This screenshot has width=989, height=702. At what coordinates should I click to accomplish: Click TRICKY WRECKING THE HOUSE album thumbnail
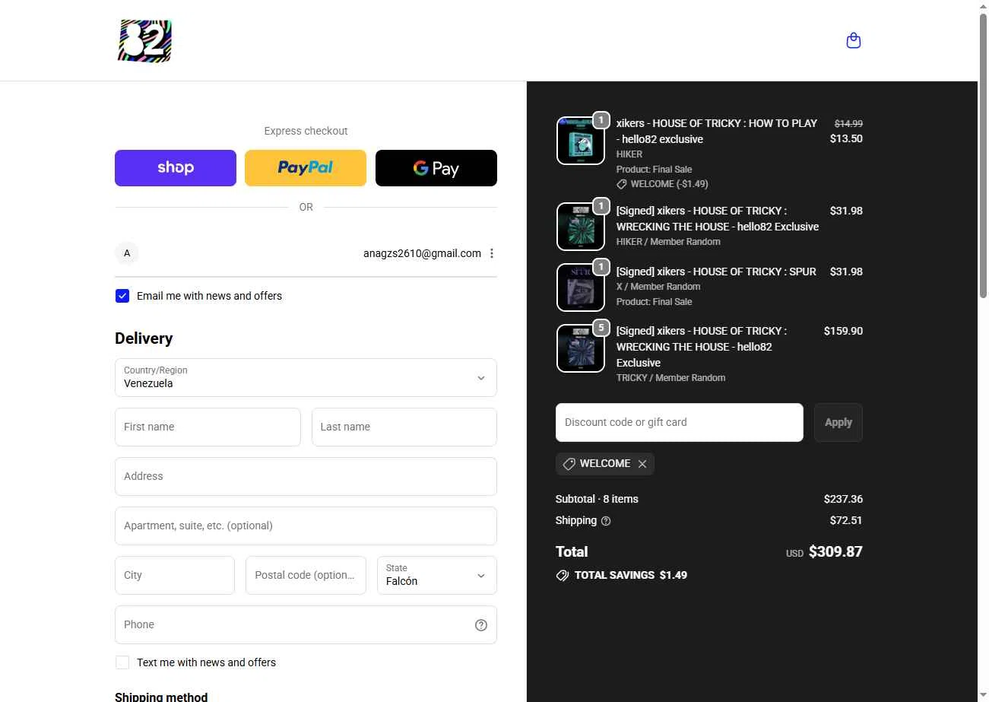pos(581,348)
